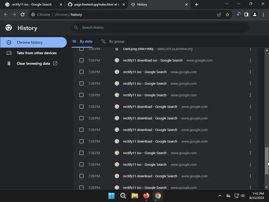Open network status in system tray

(x=237, y=196)
